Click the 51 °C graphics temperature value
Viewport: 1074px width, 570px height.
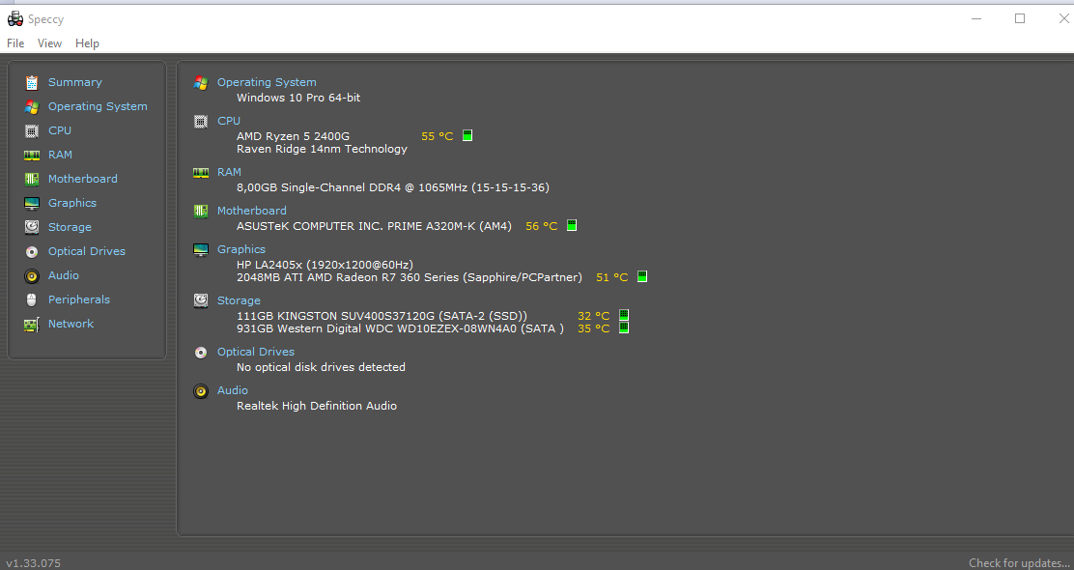pyautogui.click(x=611, y=277)
